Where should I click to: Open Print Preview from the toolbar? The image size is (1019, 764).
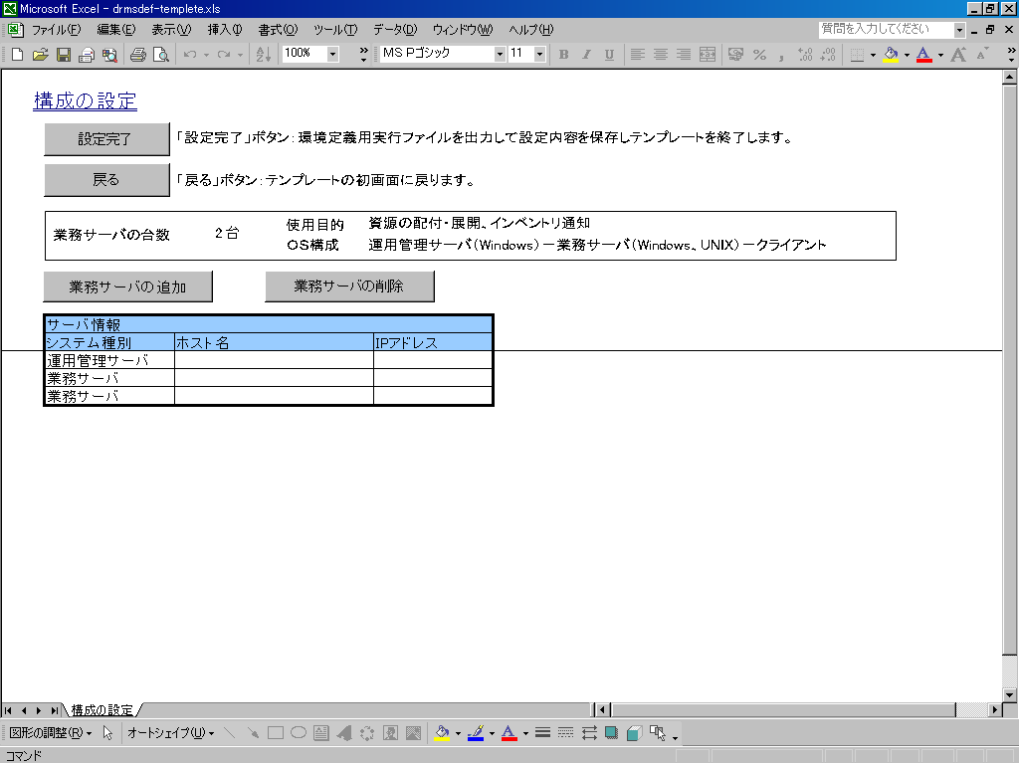160,55
